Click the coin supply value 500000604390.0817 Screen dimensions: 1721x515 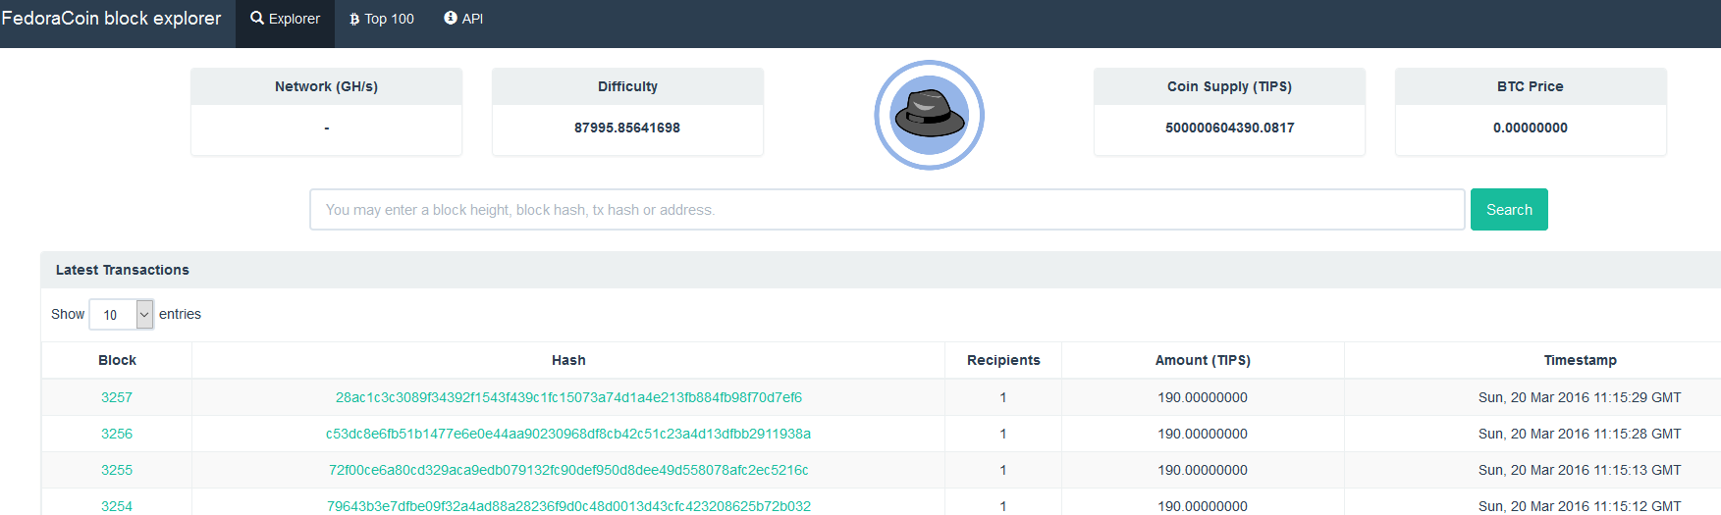(1229, 128)
